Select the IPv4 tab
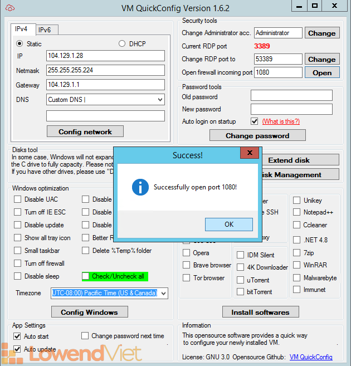Image resolution: width=351 pixels, height=366 pixels. tap(23, 30)
